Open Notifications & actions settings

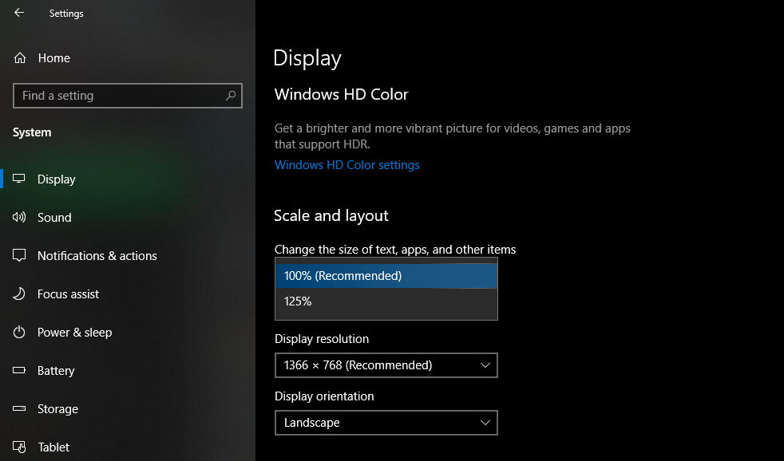click(x=97, y=256)
